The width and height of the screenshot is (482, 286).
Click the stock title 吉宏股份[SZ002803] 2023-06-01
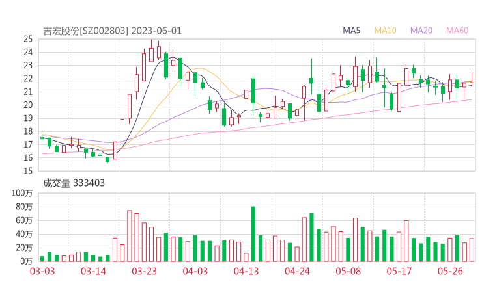tap(112, 31)
